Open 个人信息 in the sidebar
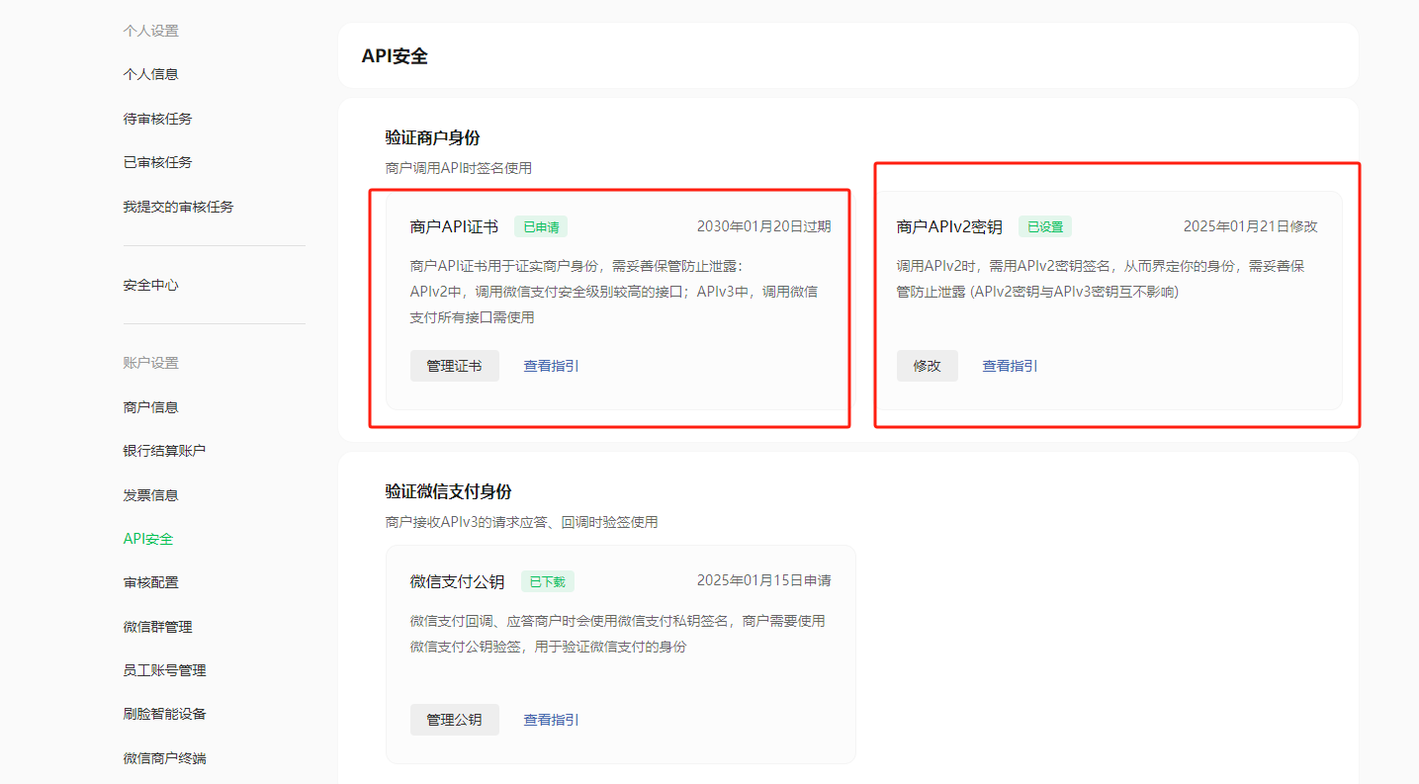 150,74
